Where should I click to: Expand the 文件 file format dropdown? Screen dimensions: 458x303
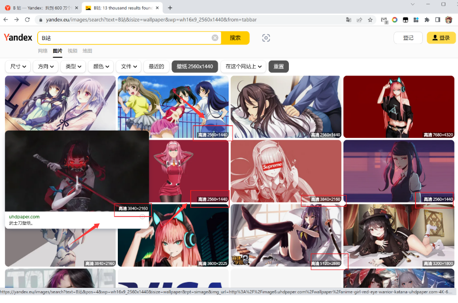pyautogui.click(x=129, y=66)
